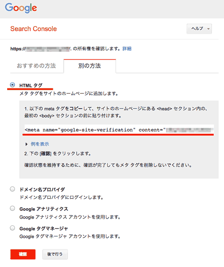The width and height of the screenshot is (224, 267).
Task: Select the ドメイン名プロバイダ radio button
Action: tap(12, 189)
